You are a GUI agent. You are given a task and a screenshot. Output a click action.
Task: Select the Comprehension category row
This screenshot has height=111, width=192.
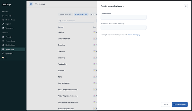[64, 39]
